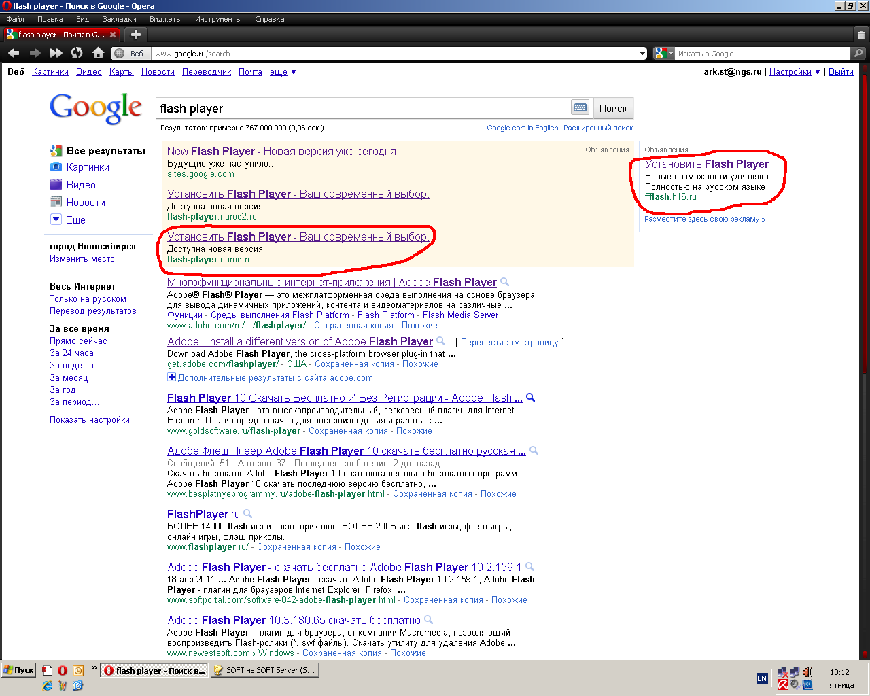Click the browser Back arrow button
The height and width of the screenshot is (696, 870).
14,53
